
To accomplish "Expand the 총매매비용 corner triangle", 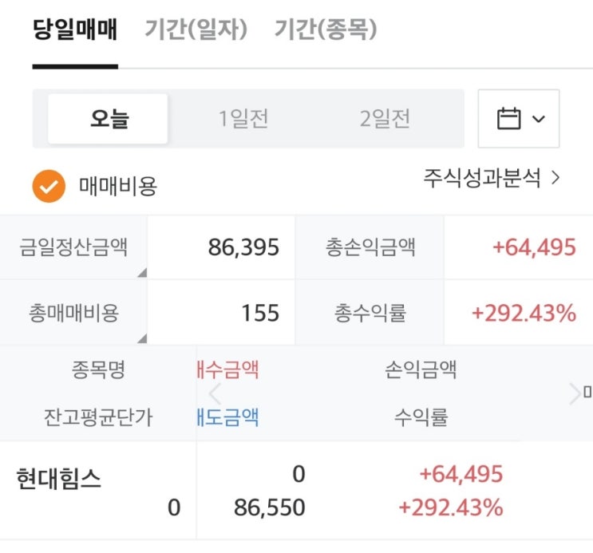I will coord(141,338).
